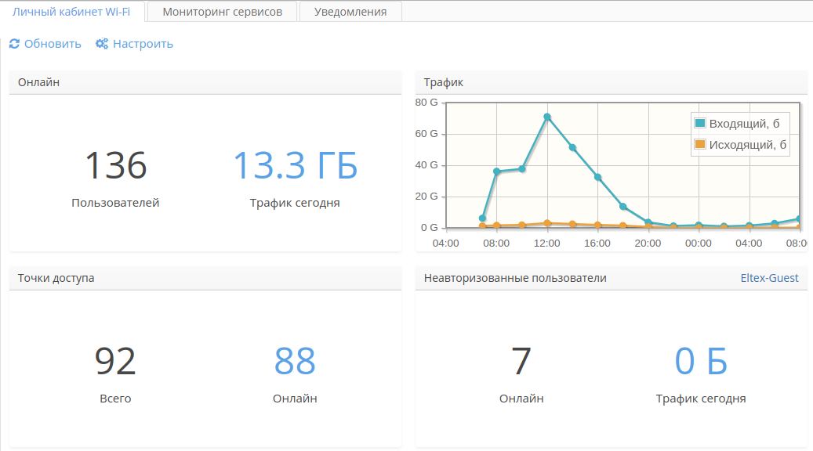Viewport: 813px width, 451px height.
Task: Open the Eltex-Guest link
Action: 769,278
